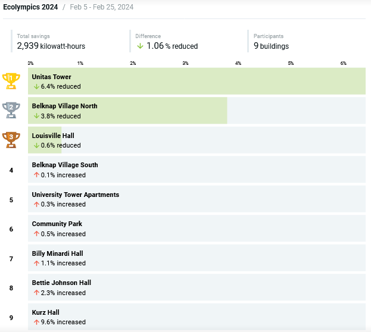Click the Total savings 2,939 kilowatt-hours stat
Viewport: 371px width, 332px height.
[50, 42]
